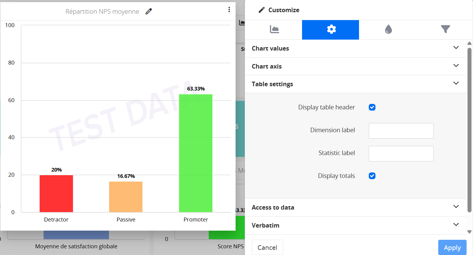
Task: Click the red Detractor bar
Action: (56, 193)
